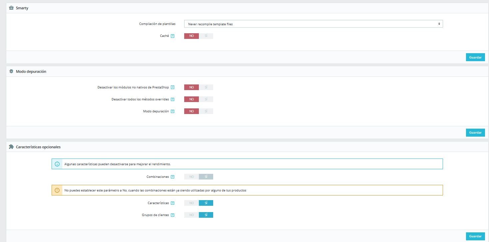Viewport: 489px width, 242px height.
Task: Click the Caché label
Action: (x=165, y=36)
